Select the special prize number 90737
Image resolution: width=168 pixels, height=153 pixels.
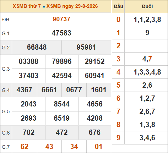tap(61, 19)
